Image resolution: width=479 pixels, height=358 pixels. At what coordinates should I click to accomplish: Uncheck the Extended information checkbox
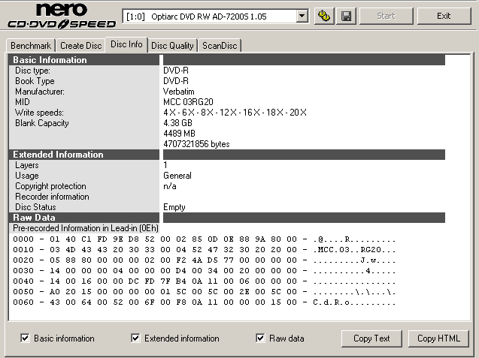pos(136,338)
